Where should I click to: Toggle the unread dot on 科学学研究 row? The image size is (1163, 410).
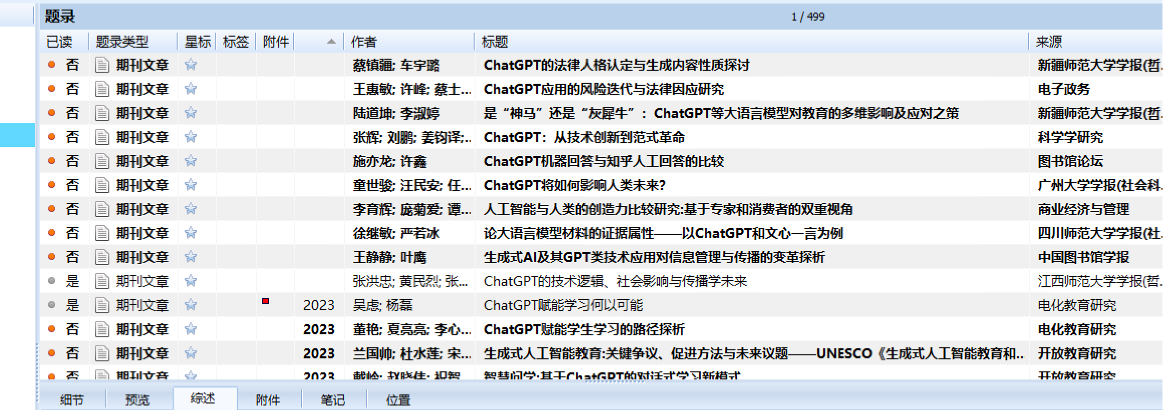tap(52, 136)
